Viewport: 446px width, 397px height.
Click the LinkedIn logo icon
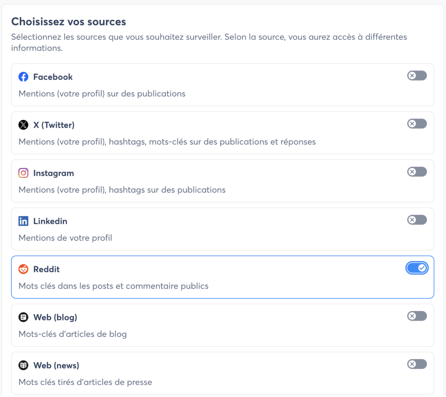pos(23,221)
